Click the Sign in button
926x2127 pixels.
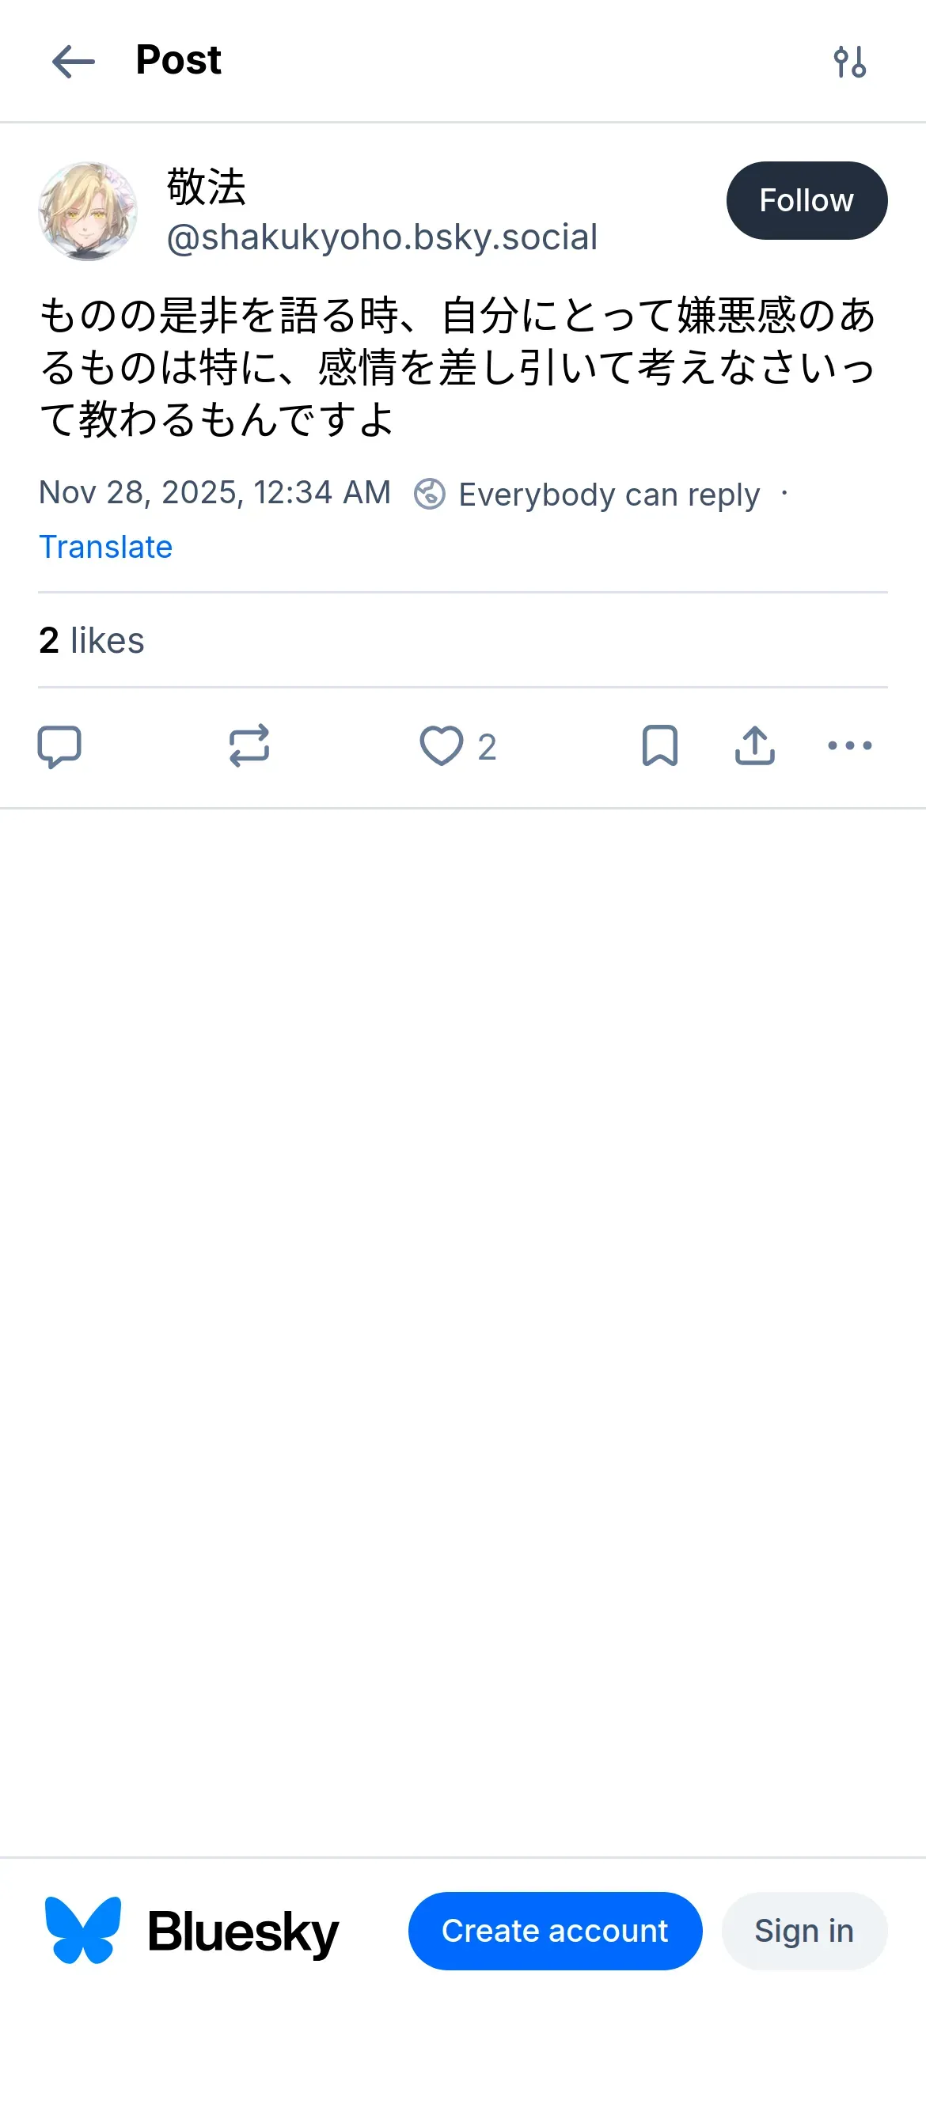pos(804,1931)
